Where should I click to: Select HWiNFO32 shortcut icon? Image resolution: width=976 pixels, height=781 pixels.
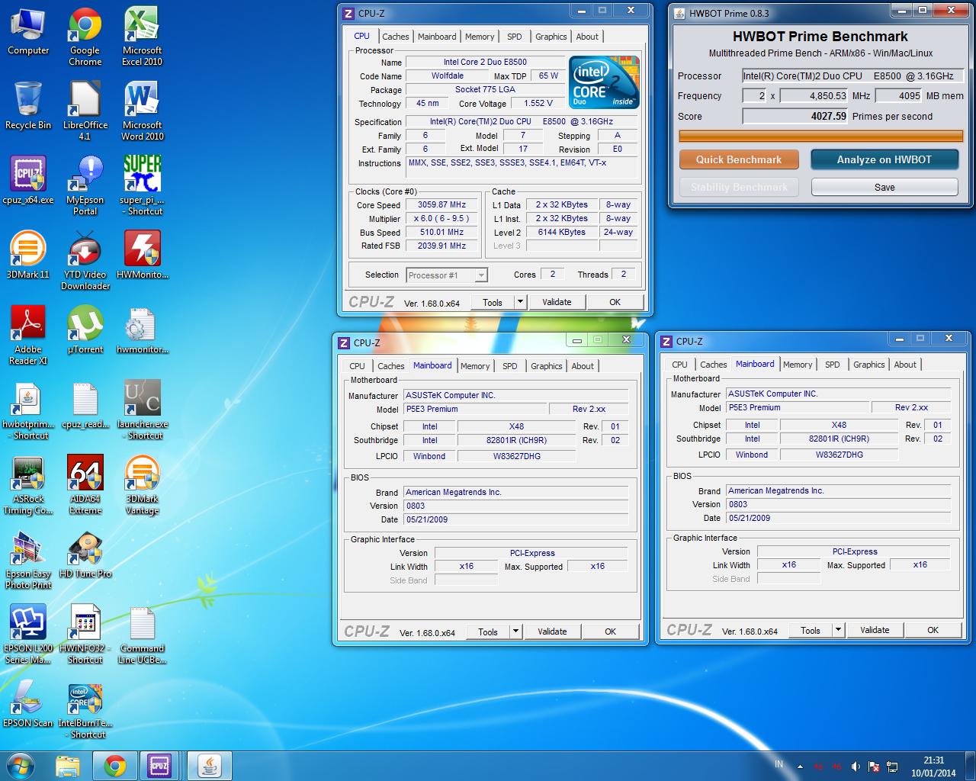point(85,635)
